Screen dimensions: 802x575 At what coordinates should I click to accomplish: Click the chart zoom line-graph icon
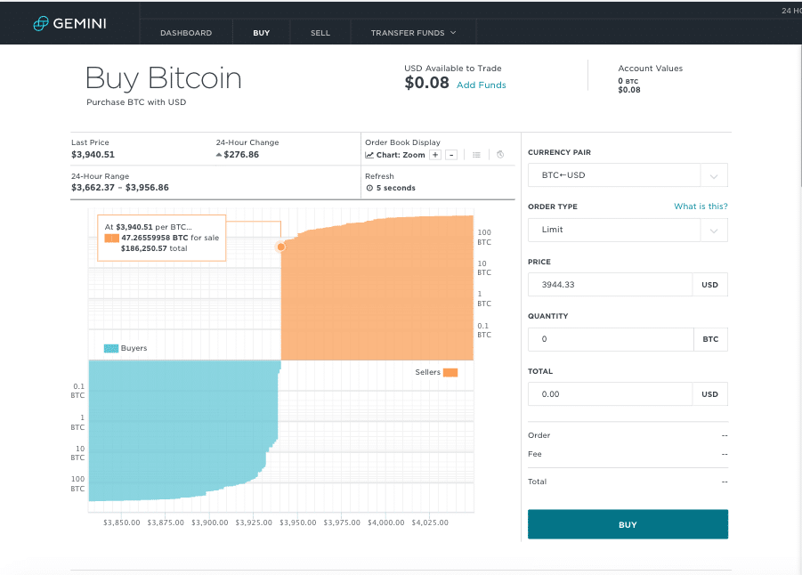point(369,155)
